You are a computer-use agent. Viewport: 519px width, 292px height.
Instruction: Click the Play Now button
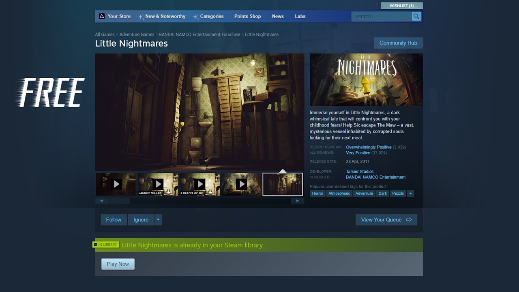[118, 264]
